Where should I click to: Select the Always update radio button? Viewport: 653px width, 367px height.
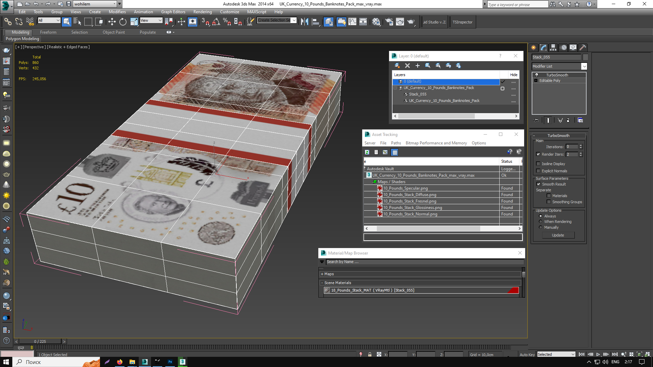540,216
